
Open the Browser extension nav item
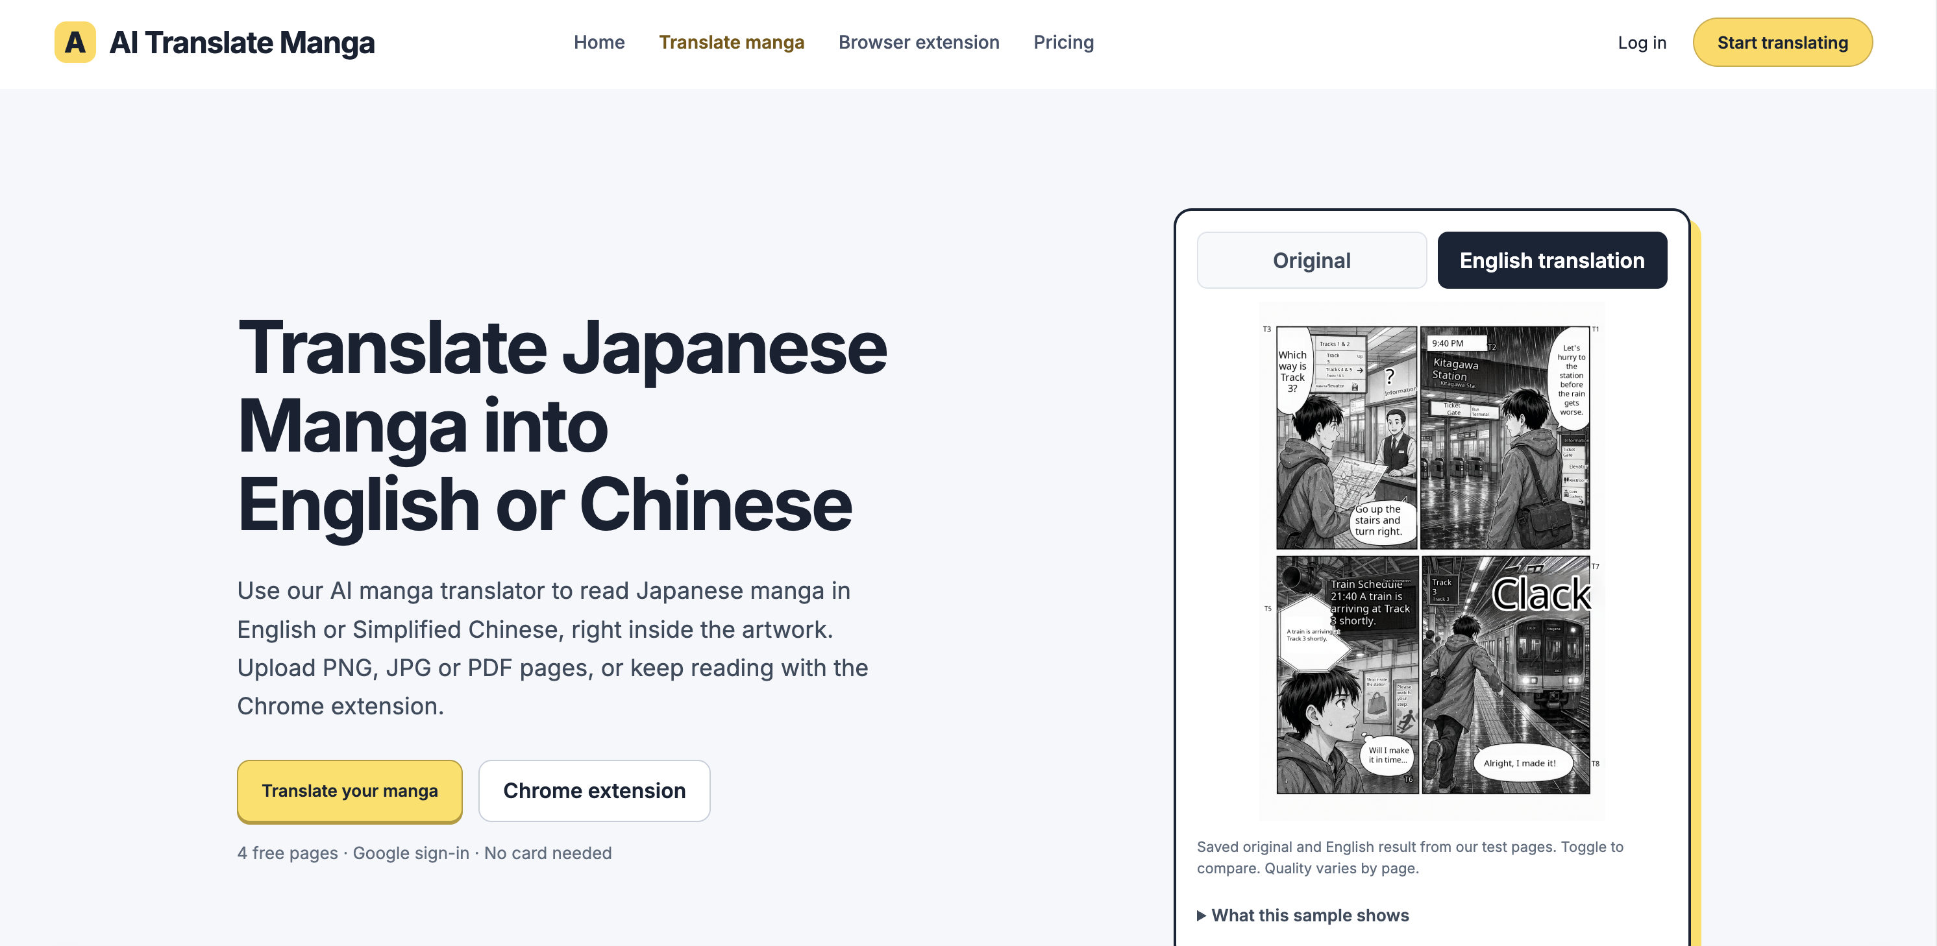pos(918,42)
